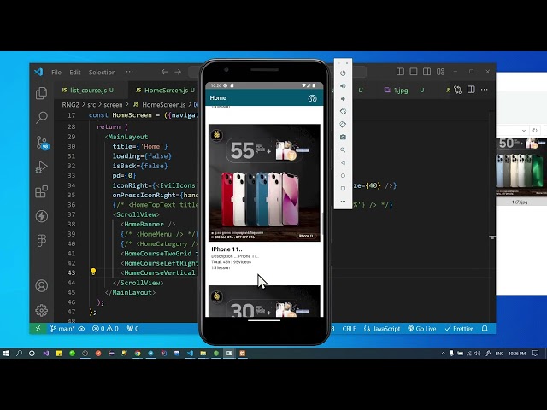
Task: Click the src breadcrumb
Action: coord(91,104)
